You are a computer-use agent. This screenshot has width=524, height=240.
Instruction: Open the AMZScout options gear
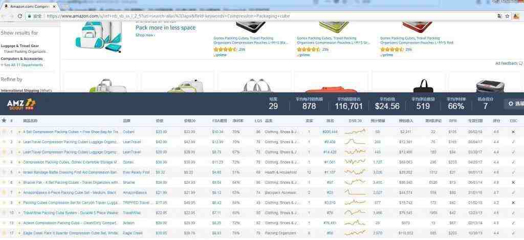tap(511, 103)
